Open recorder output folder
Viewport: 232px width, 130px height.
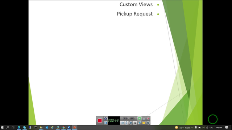[144, 123]
